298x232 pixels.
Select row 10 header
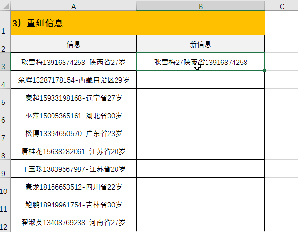click(x=5, y=186)
